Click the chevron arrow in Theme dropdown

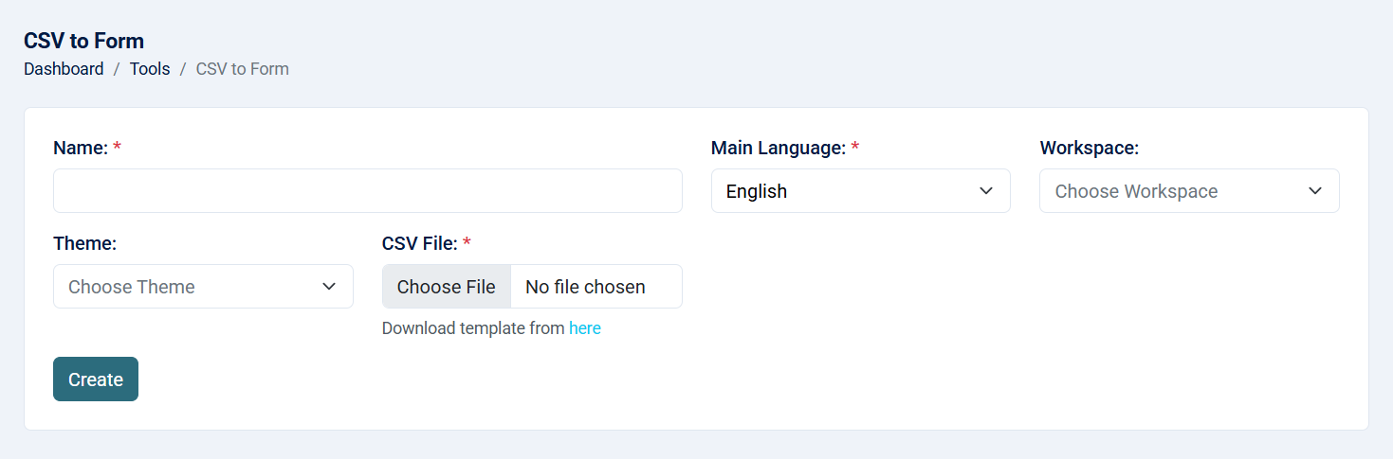(x=329, y=287)
